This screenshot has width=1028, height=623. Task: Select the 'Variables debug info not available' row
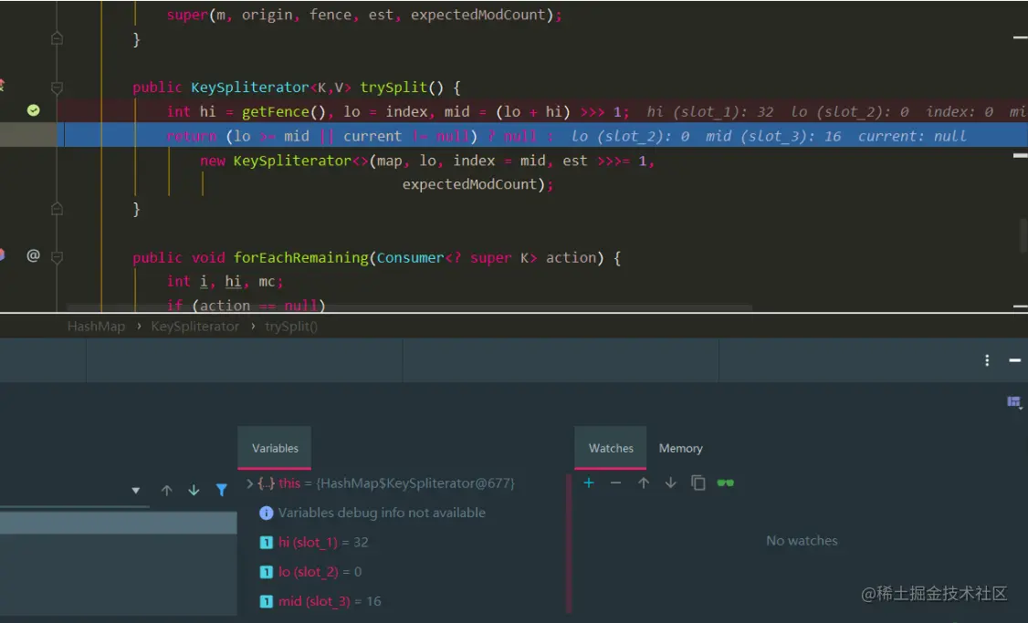382,513
